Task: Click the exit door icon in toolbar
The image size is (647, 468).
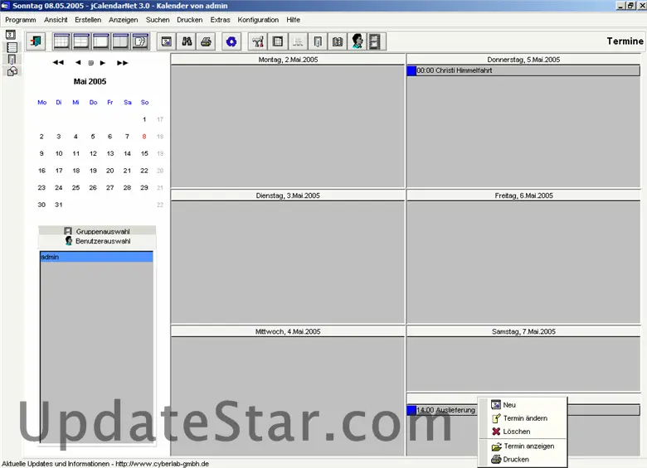Action: (x=36, y=41)
